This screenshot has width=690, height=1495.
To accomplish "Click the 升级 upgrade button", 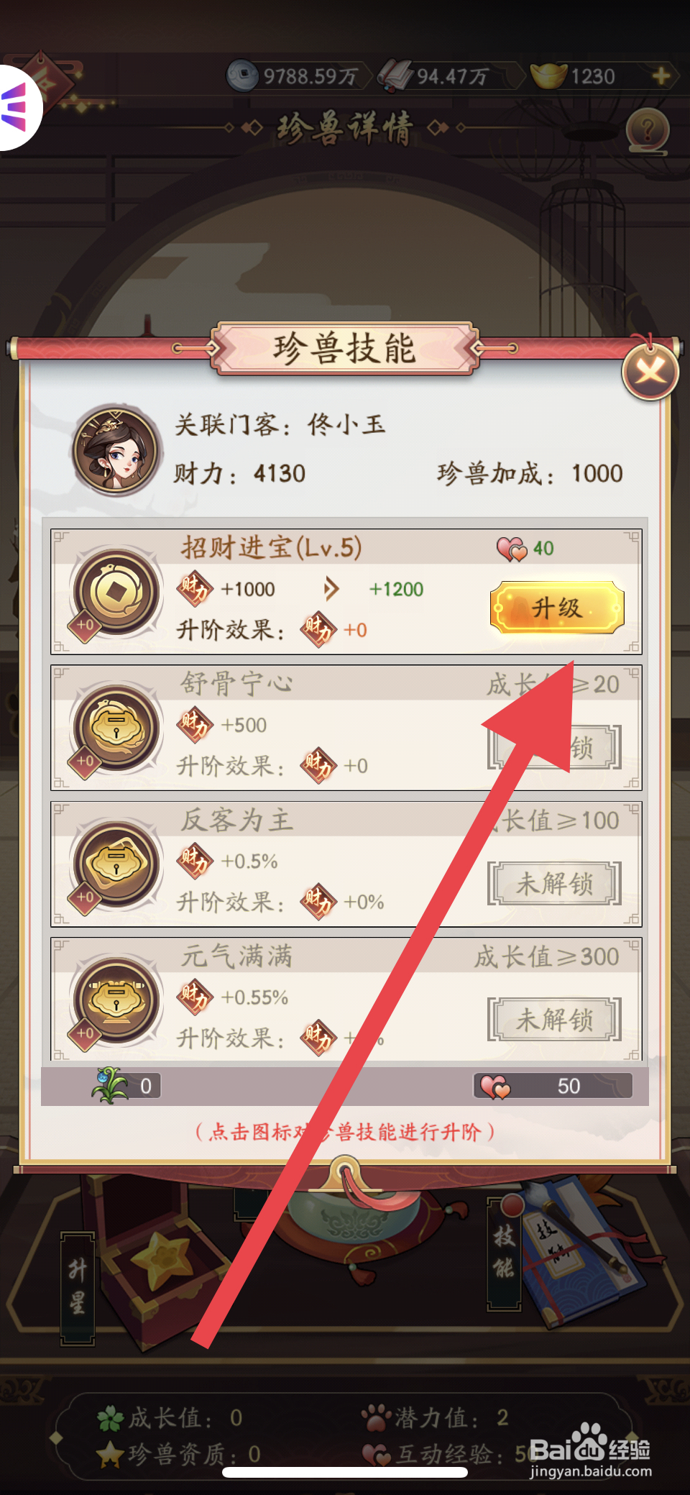I will click(x=556, y=608).
